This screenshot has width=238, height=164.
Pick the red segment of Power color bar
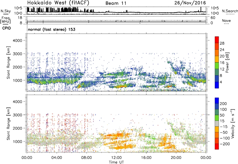coord(217,40)
